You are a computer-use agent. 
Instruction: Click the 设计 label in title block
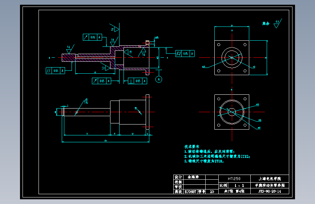click(x=178, y=177)
